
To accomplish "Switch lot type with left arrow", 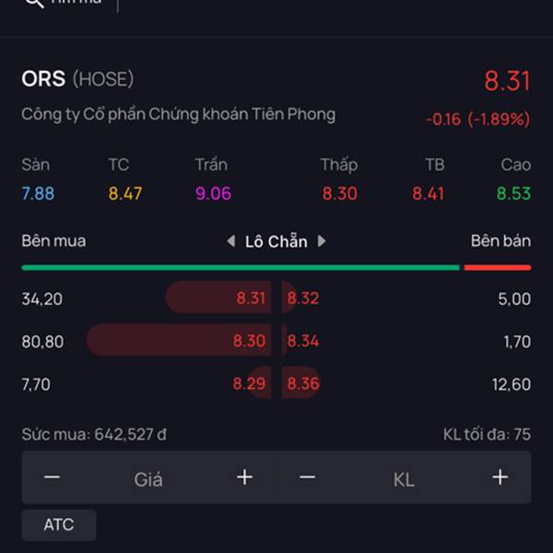I will (x=231, y=241).
